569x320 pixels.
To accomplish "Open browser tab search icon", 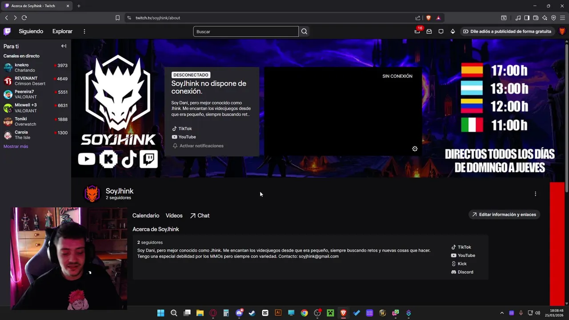I will pos(504,18).
